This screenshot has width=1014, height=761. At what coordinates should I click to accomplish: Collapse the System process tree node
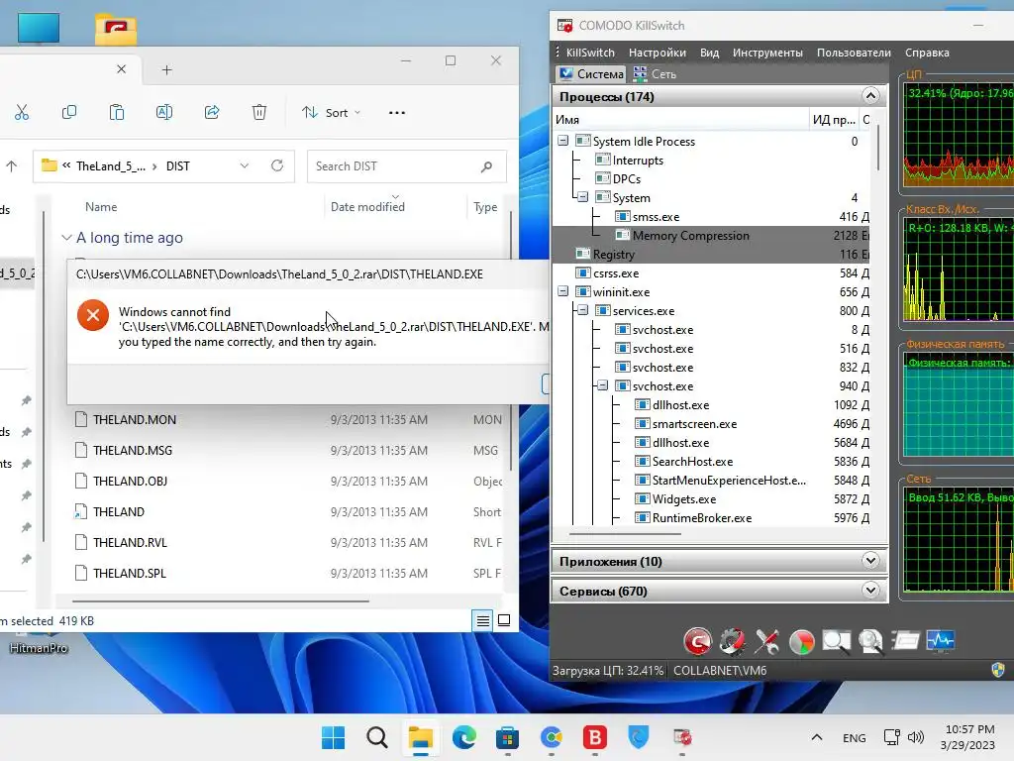point(582,197)
